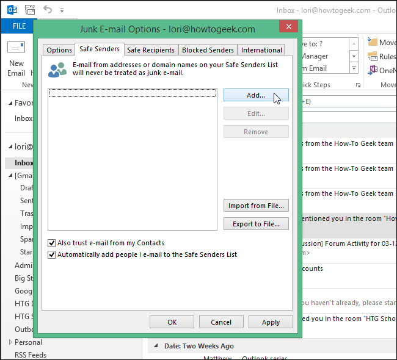Open the International tab
Viewport: 397px width, 360px height.
click(x=261, y=50)
